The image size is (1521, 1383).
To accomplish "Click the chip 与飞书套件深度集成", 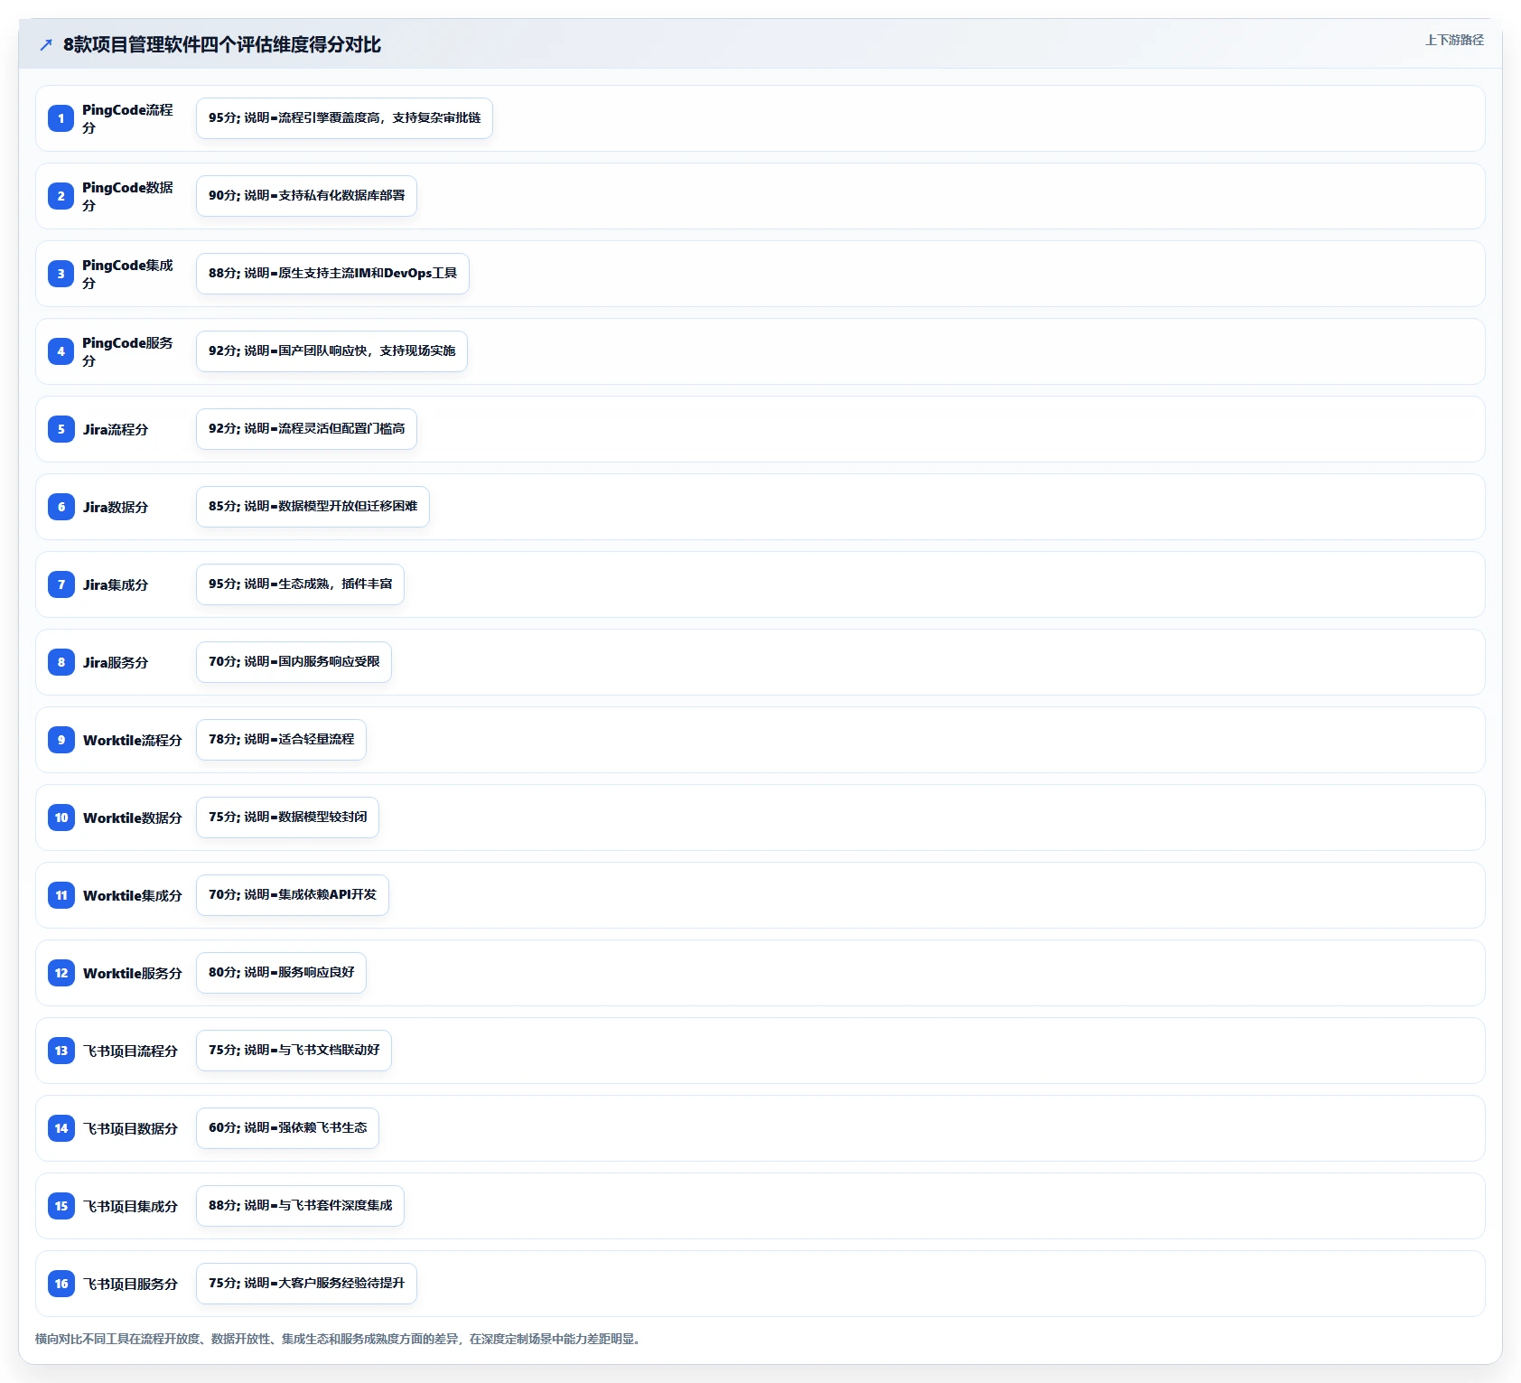I will [x=300, y=1206].
